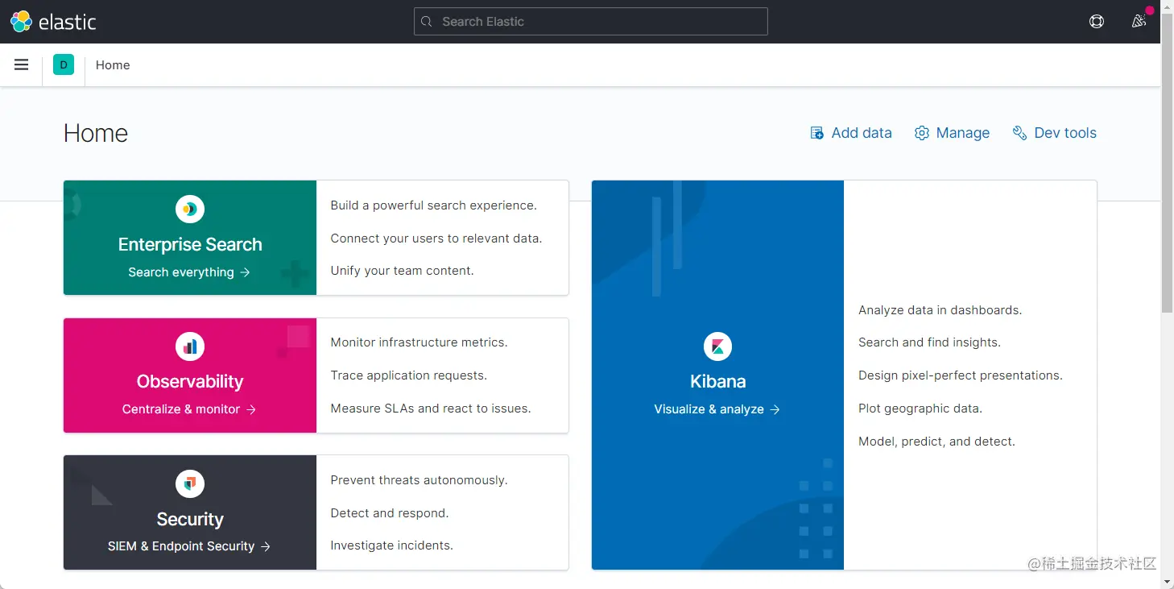Open the newsfeed celebration icon
The height and width of the screenshot is (589, 1174).
coord(1139,22)
